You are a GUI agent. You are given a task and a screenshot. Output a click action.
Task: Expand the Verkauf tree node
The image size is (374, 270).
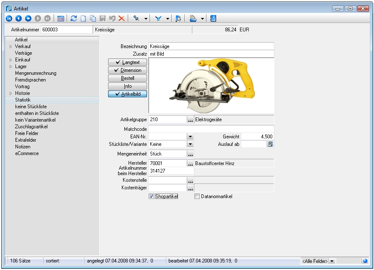click(x=10, y=46)
